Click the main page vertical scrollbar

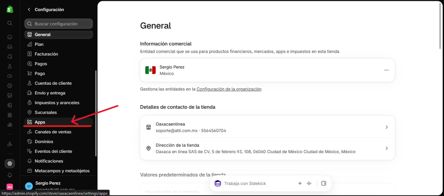(x=440, y=26)
